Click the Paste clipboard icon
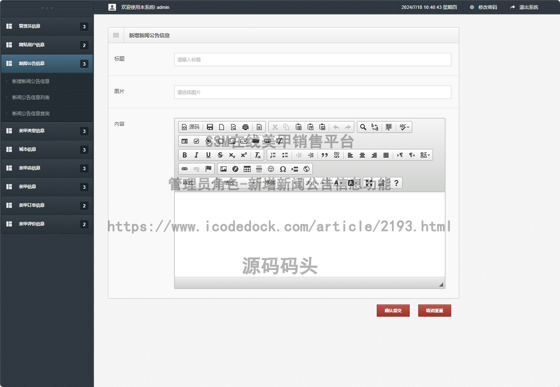 tap(298, 127)
